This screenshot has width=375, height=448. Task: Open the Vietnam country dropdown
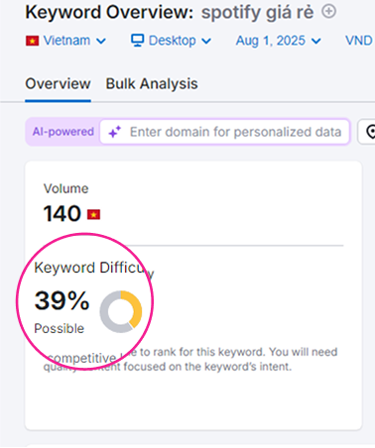click(x=65, y=41)
